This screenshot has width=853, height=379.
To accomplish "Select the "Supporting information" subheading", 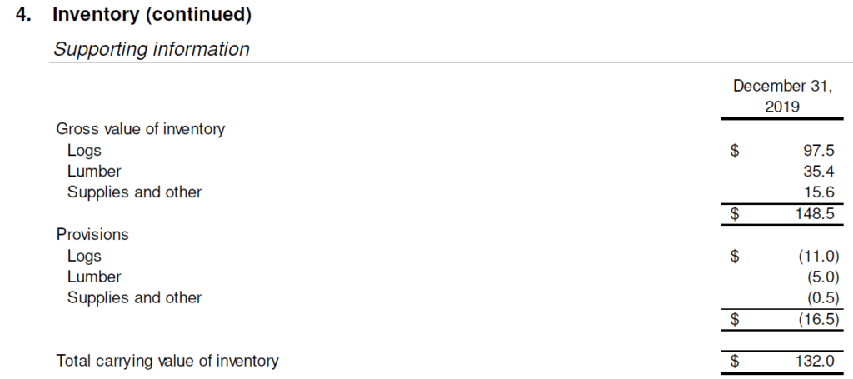I will pos(151,49).
